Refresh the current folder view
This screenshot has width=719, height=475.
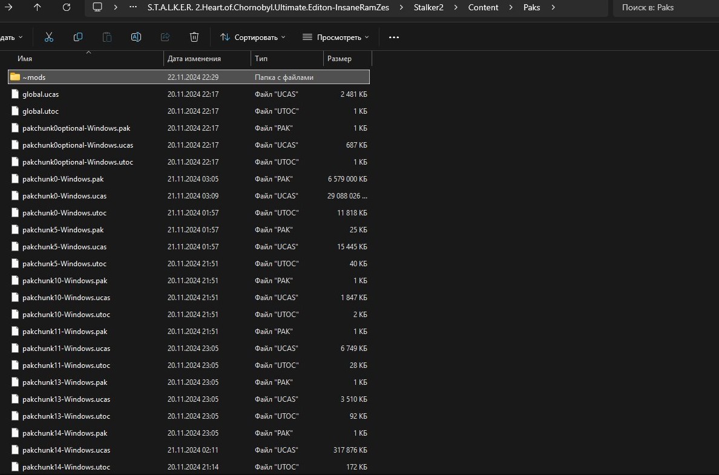[67, 7]
